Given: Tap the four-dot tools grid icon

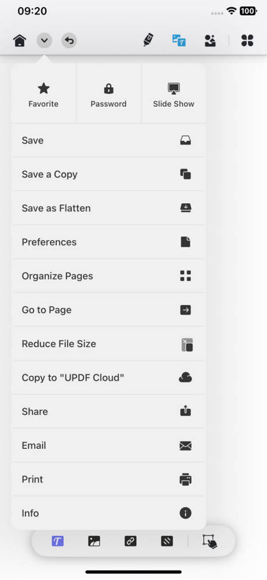Looking at the screenshot, I should pos(247,40).
